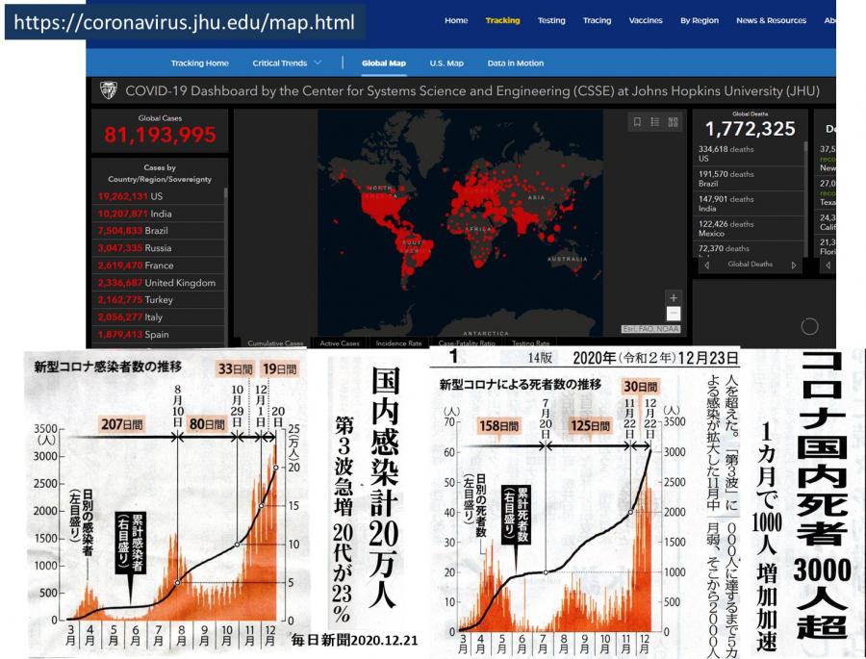Zoom in on the map with plus

click(674, 297)
